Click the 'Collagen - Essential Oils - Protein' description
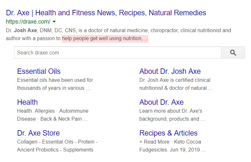The height and width of the screenshot is (162, 251). coord(57,142)
